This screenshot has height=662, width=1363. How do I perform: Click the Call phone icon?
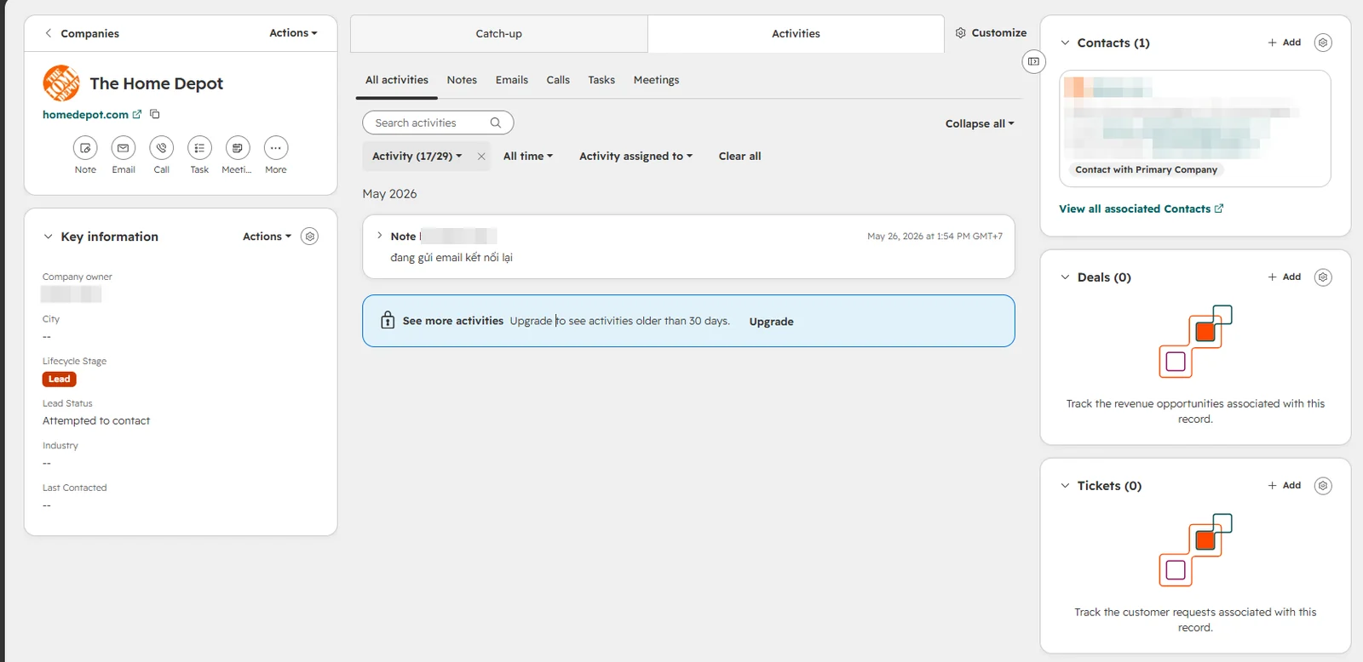tap(161, 148)
